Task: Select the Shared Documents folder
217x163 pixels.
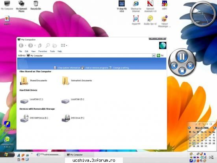Action: [x=33, y=81]
